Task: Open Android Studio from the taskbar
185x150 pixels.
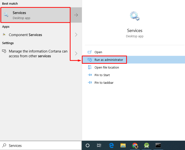Action: click(146, 145)
